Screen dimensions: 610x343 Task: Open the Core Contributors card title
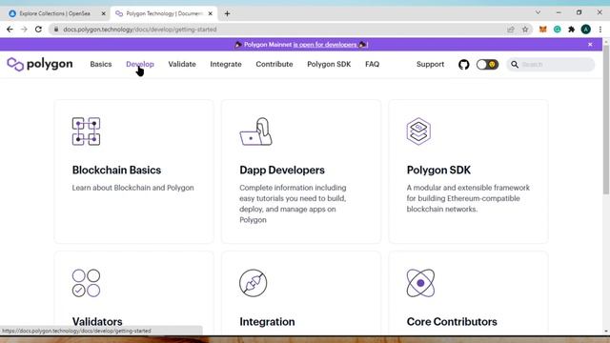pos(452,322)
